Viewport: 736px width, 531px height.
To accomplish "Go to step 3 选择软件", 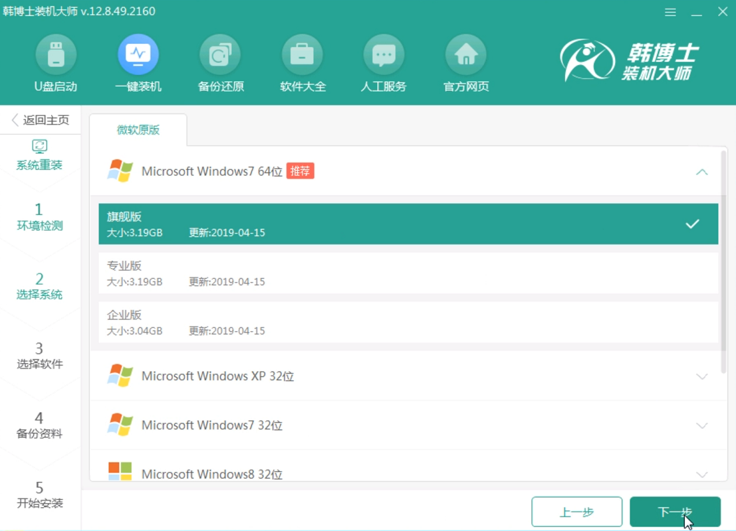I will [x=39, y=355].
